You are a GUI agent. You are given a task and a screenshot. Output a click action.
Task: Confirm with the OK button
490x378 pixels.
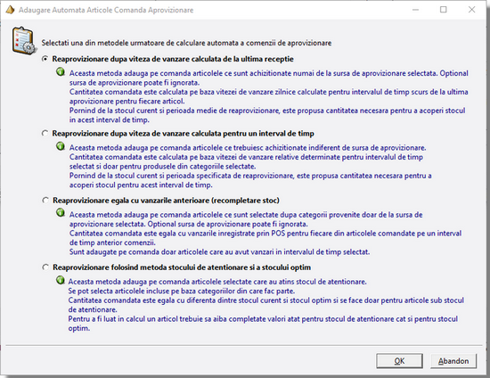399,361
